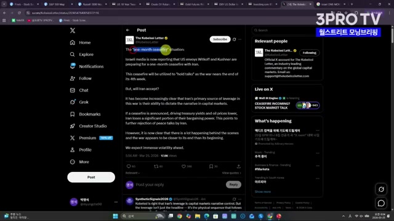Click the address bar URL
394x221 pixels.
65,13
